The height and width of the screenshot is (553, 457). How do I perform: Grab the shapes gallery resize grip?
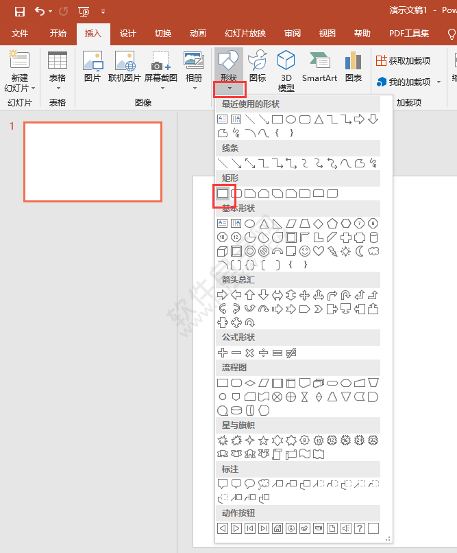click(388, 539)
